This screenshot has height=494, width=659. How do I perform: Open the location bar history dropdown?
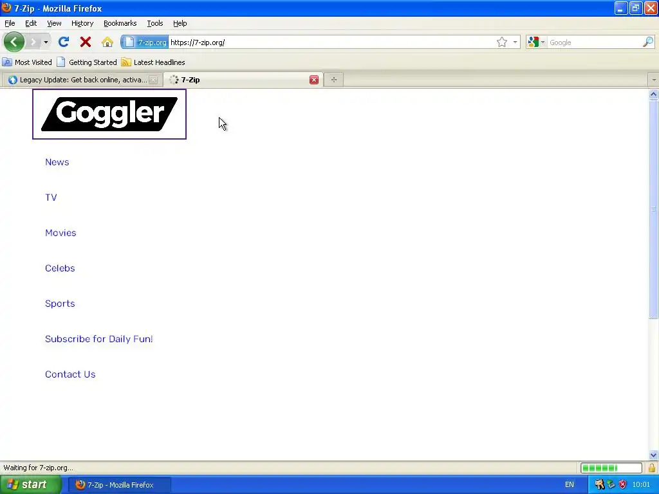(515, 42)
